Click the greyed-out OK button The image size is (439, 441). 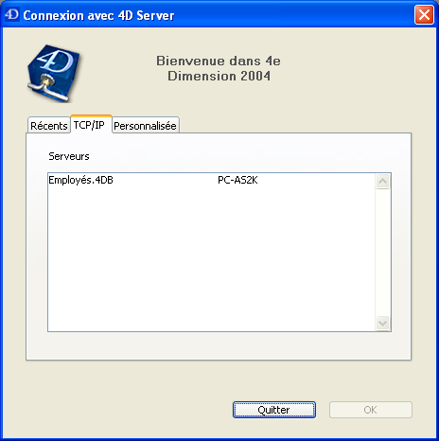click(x=371, y=410)
